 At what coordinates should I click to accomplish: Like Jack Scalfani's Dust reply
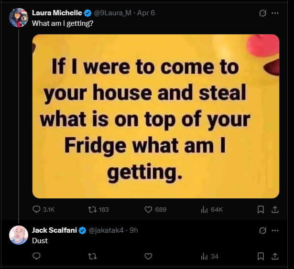coord(148,256)
